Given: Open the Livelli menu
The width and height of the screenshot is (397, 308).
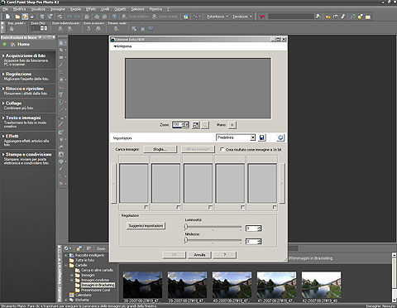Looking at the screenshot, I should point(105,9).
